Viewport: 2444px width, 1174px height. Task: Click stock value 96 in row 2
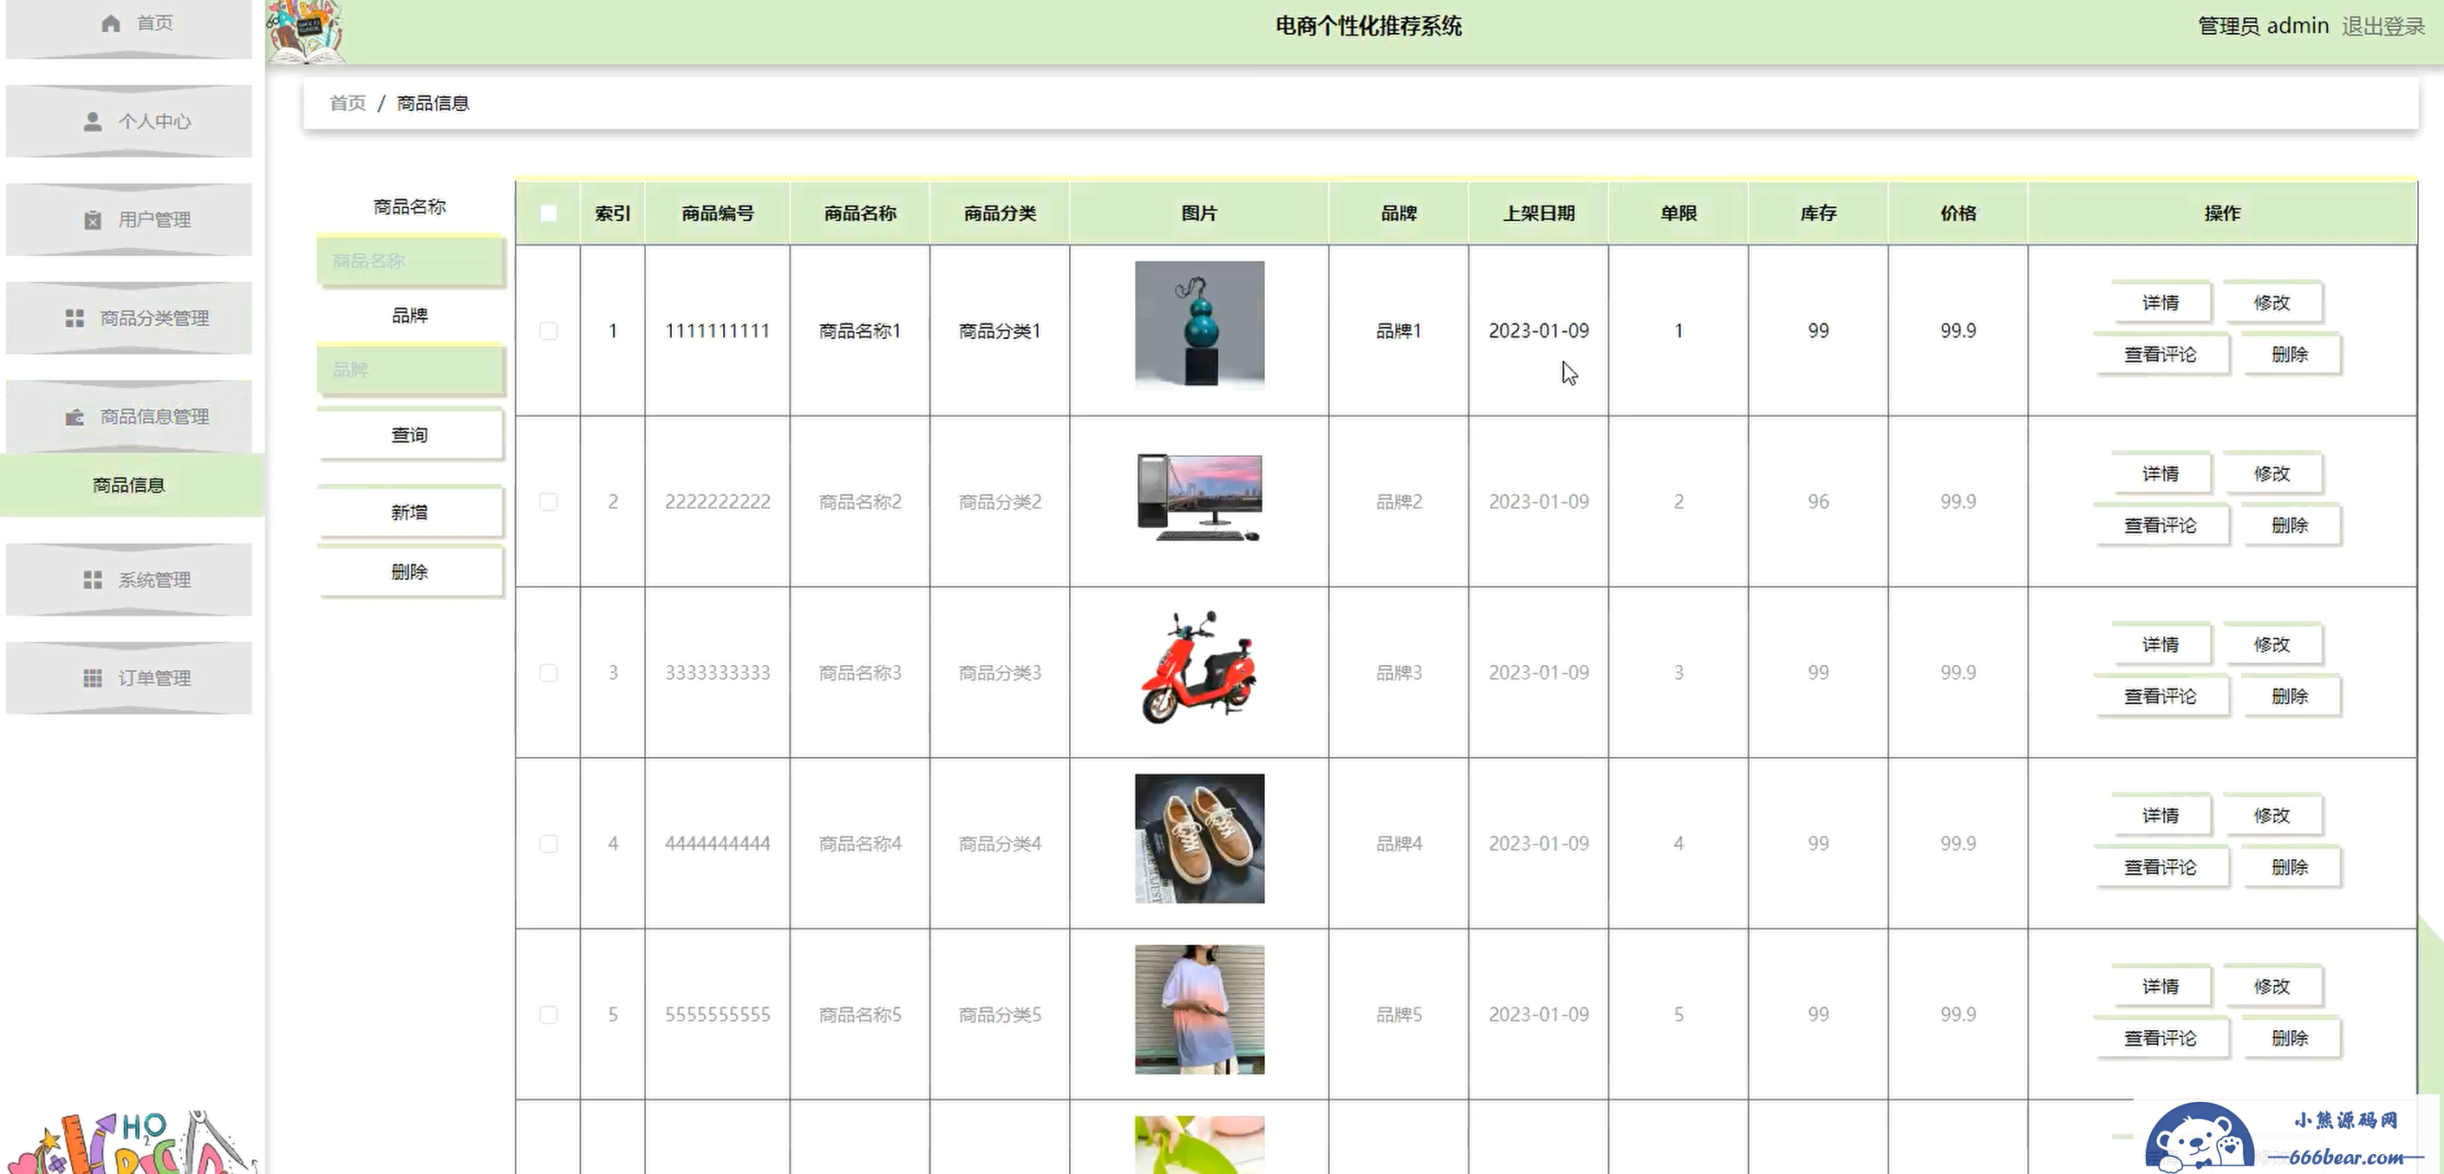point(1818,502)
